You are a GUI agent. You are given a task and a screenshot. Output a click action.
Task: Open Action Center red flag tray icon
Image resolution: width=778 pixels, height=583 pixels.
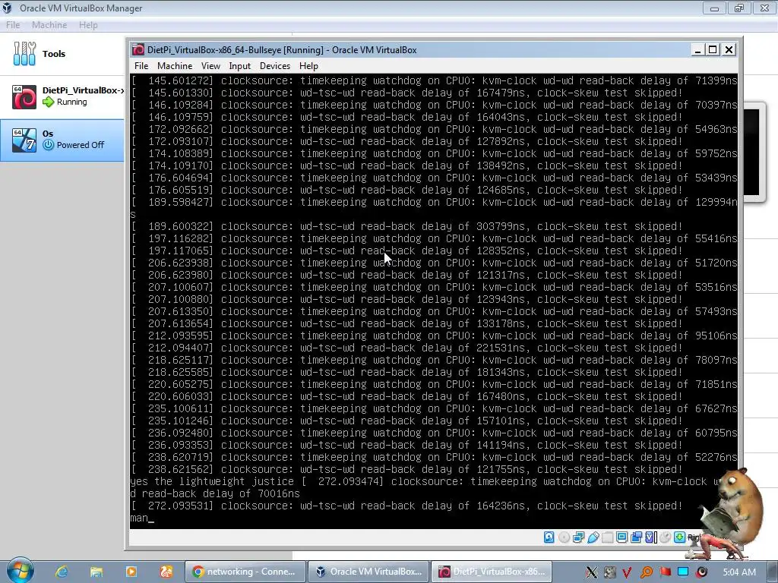click(x=665, y=572)
